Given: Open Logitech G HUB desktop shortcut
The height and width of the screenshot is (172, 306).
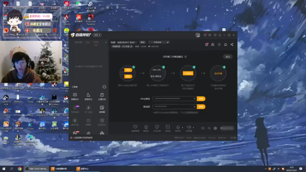Looking at the screenshot, I should click(6, 100).
